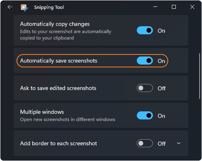
Task: Click 'Open new screenshots in different windows' text
Action: click(68, 119)
